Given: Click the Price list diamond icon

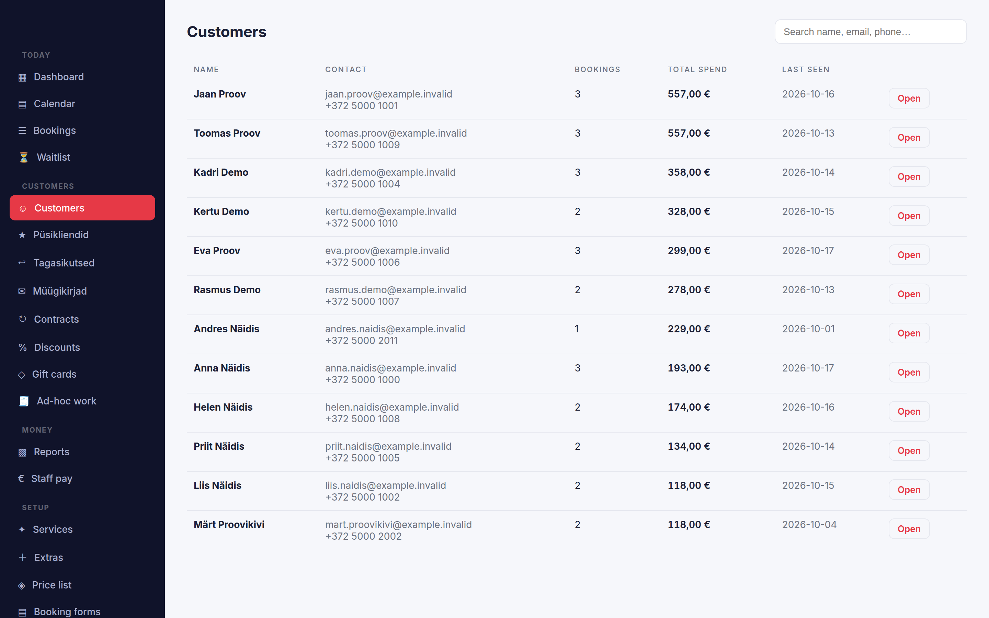Looking at the screenshot, I should 22,586.
